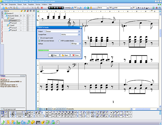Open the Tools menu
The height and width of the screenshot is (125, 162).
point(25,4)
